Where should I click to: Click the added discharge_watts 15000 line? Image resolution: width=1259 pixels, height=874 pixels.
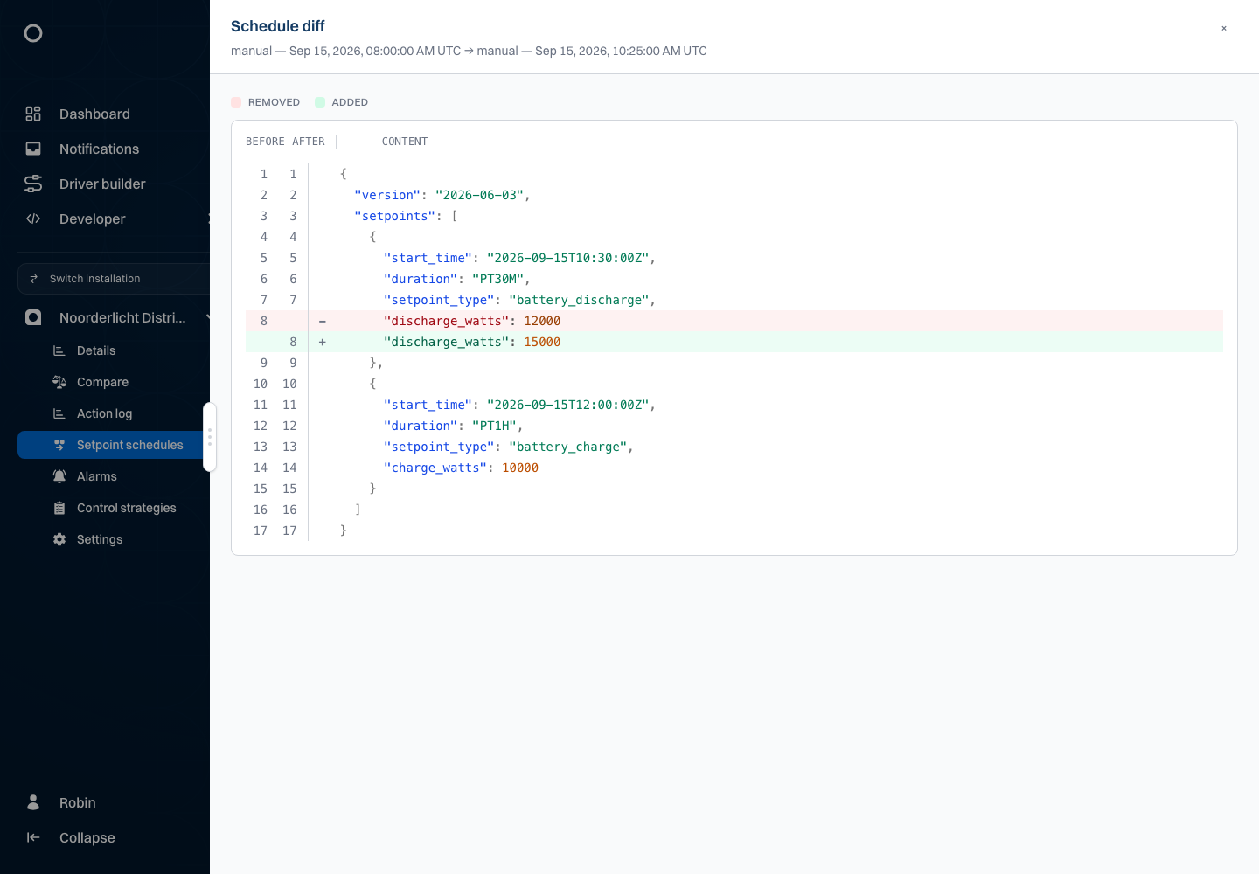734,342
